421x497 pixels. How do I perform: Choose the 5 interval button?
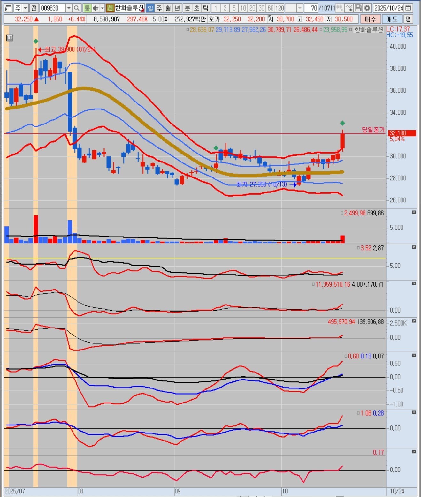click(234, 8)
